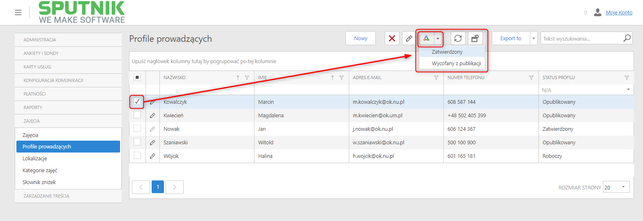643x221 pixels.
Task: Click the pencil edit toolbar icon
Action: pyautogui.click(x=409, y=39)
